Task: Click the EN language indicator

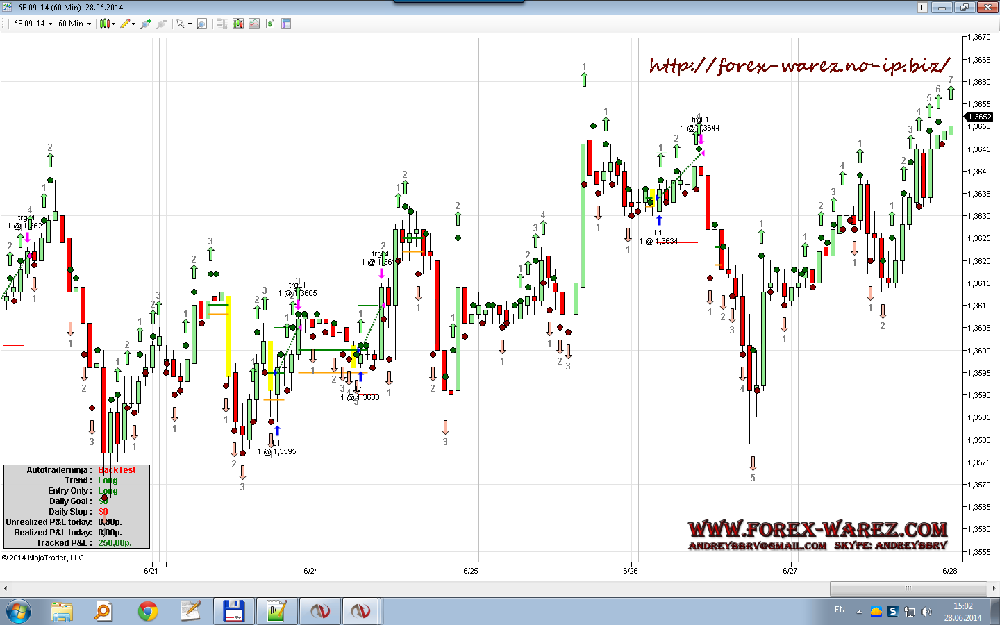Action: point(840,610)
